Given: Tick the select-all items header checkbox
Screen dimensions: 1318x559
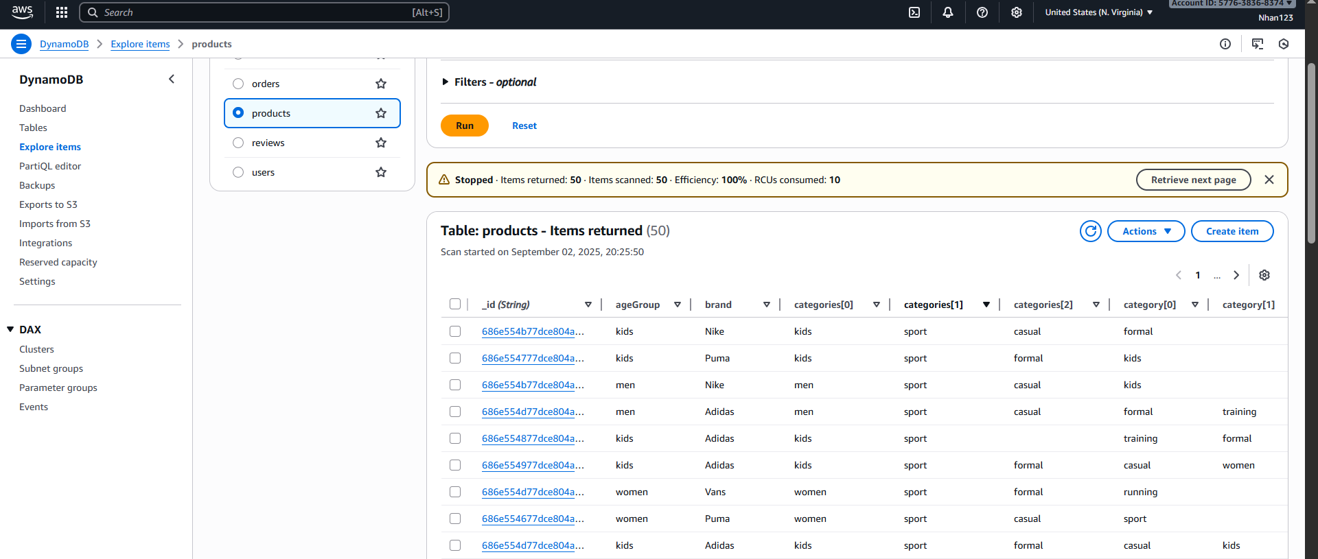Looking at the screenshot, I should [x=455, y=305].
